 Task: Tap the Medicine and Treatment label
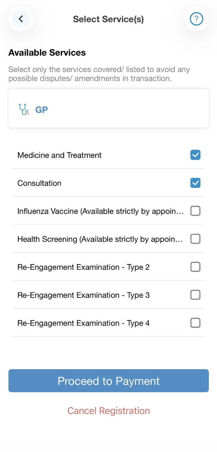59,155
